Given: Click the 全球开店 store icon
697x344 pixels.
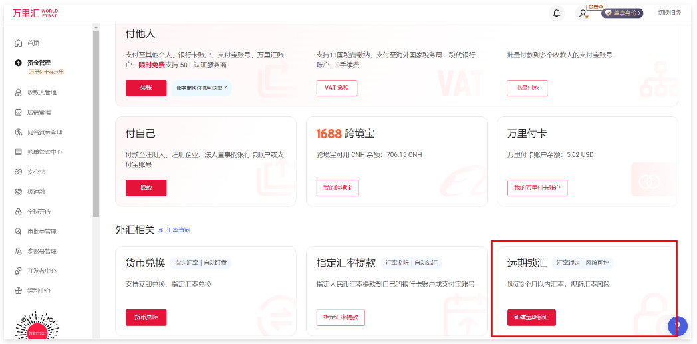Looking at the screenshot, I should tap(18, 212).
